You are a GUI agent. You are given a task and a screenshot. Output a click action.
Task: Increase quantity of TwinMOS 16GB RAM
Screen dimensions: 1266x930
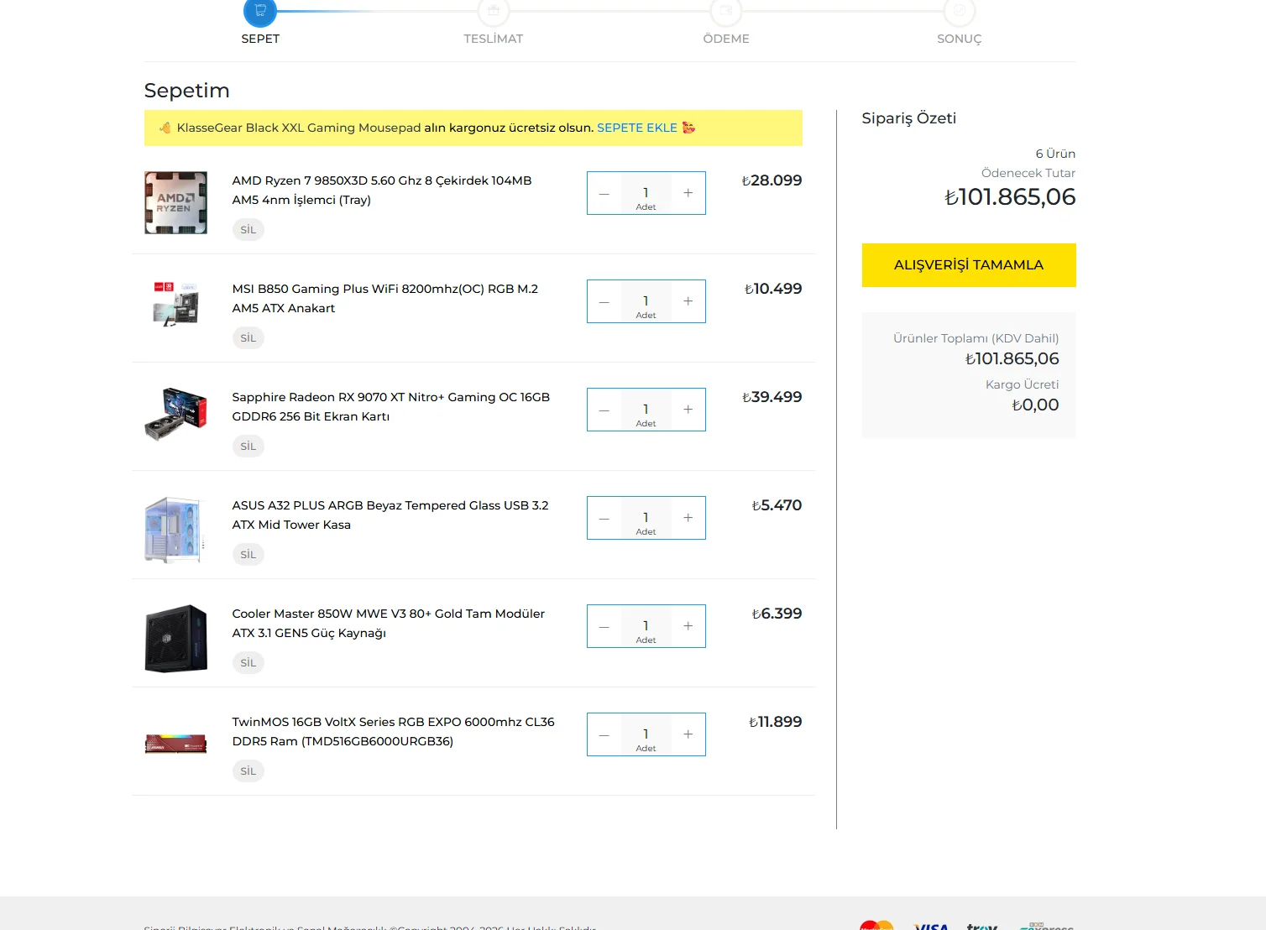(x=688, y=734)
